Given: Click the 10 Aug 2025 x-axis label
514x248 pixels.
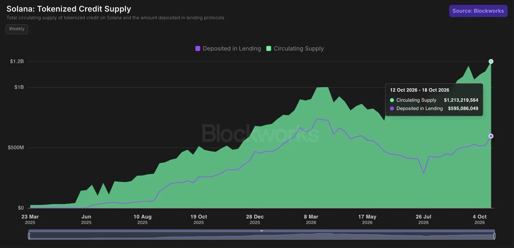Looking at the screenshot, I should click(142, 219).
